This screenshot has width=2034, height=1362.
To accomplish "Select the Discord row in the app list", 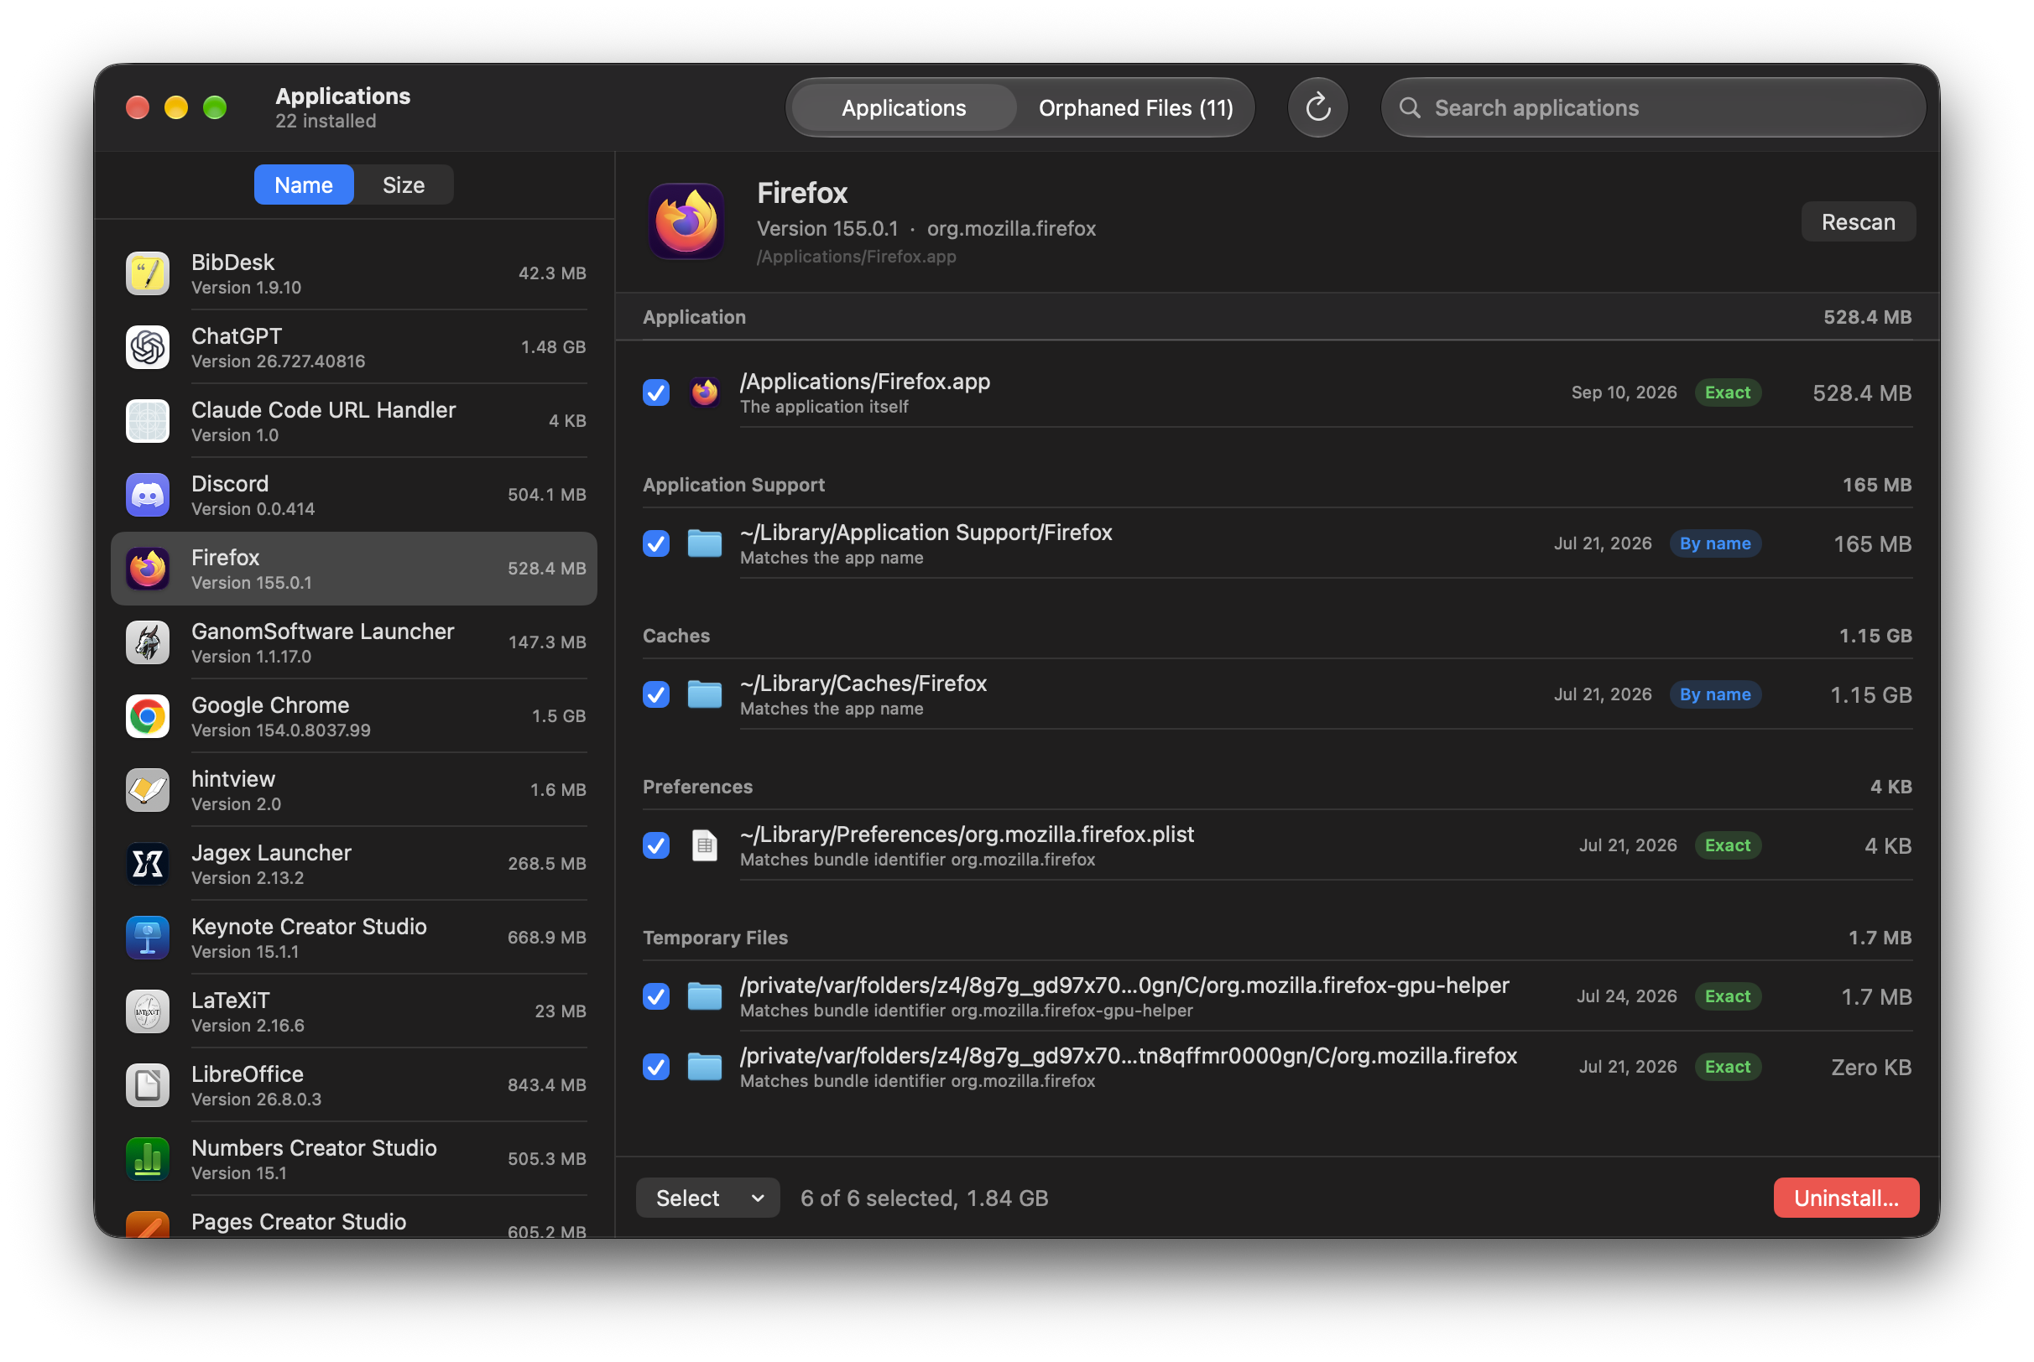I will pyautogui.click(x=354, y=495).
